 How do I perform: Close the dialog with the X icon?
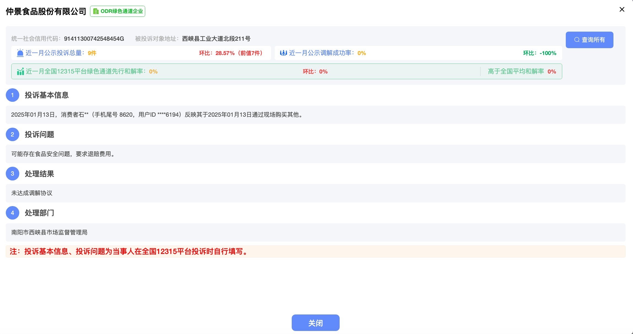pos(622,10)
